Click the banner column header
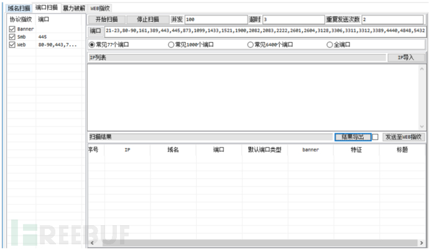The height and width of the screenshot is (250, 429). (x=310, y=150)
